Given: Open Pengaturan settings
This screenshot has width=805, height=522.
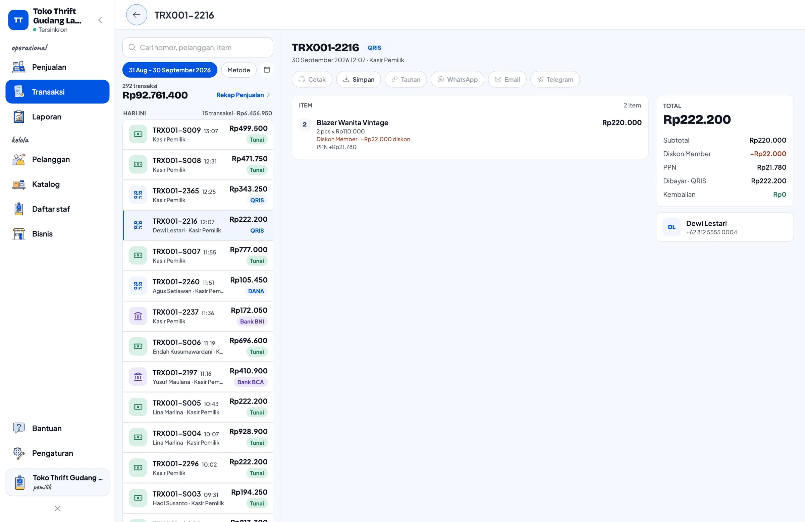Looking at the screenshot, I should pos(57,453).
